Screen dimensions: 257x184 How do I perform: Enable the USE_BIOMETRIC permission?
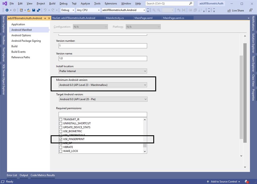click(61, 131)
